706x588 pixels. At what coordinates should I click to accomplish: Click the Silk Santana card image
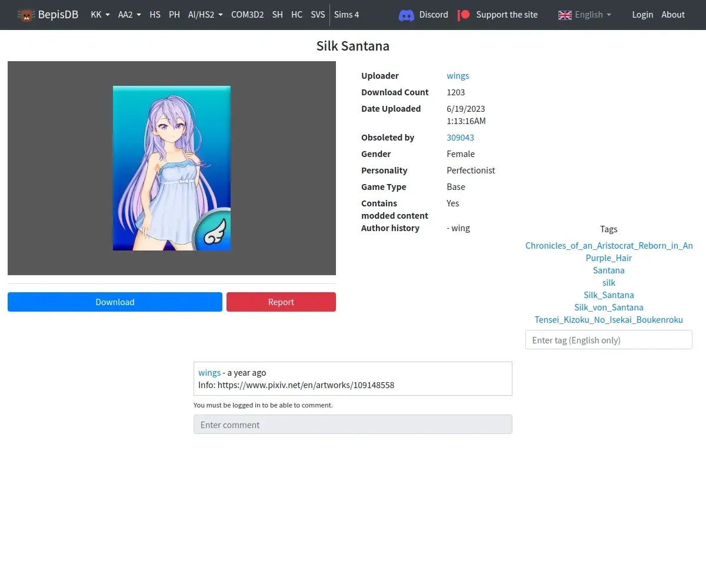[x=172, y=168]
